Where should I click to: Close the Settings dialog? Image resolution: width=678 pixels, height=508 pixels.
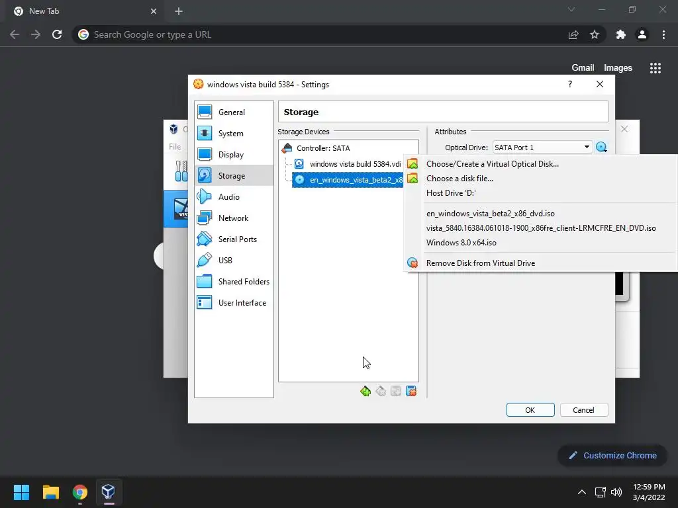click(600, 84)
